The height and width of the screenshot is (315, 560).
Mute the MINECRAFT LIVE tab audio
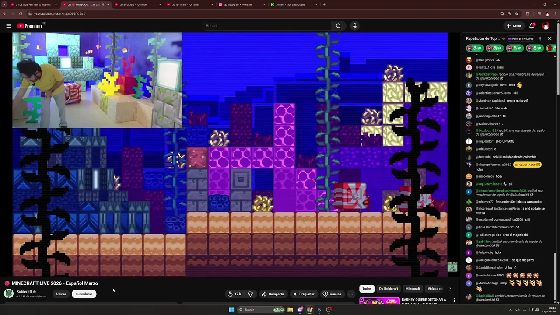point(103,4)
